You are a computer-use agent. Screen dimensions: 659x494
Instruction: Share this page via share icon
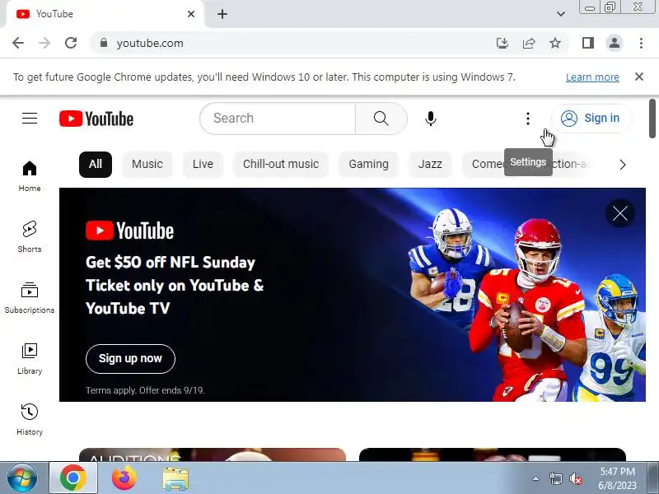point(529,43)
